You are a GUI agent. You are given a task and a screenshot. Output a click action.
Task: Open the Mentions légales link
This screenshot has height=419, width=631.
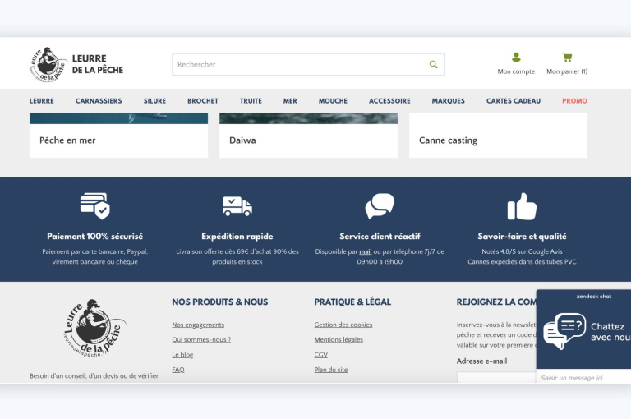click(339, 339)
